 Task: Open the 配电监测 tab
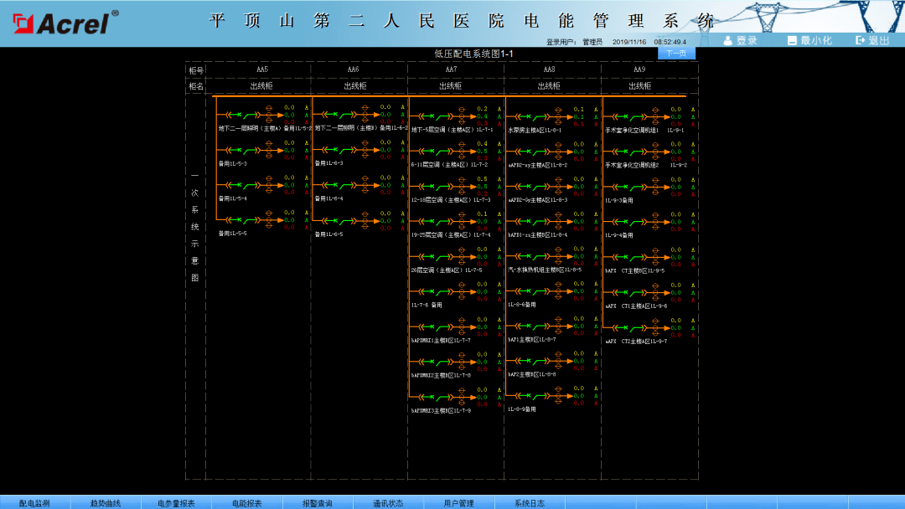tap(34, 503)
